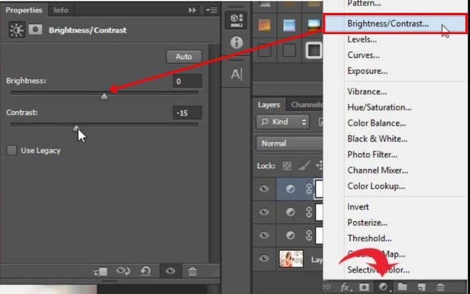Screen dimensions: 470x294
Task: Open the Properties panel flyout menu icon
Action: click(211, 10)
